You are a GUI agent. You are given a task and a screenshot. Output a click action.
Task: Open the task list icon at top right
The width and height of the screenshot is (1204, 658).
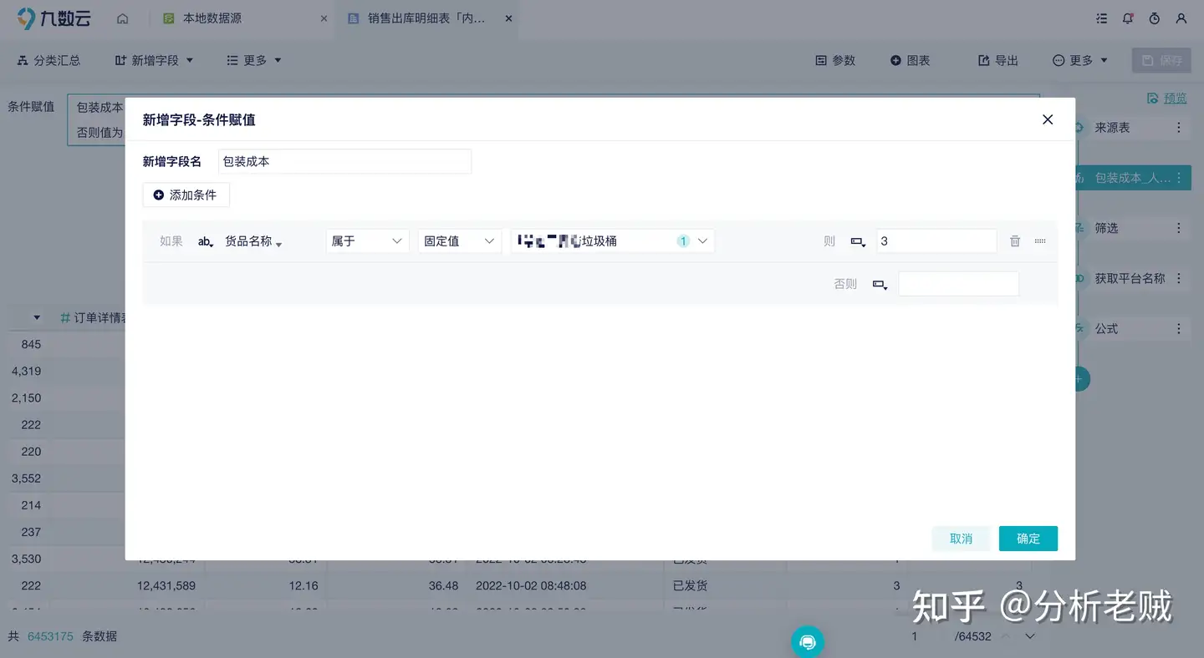(x=1101, y=18)
